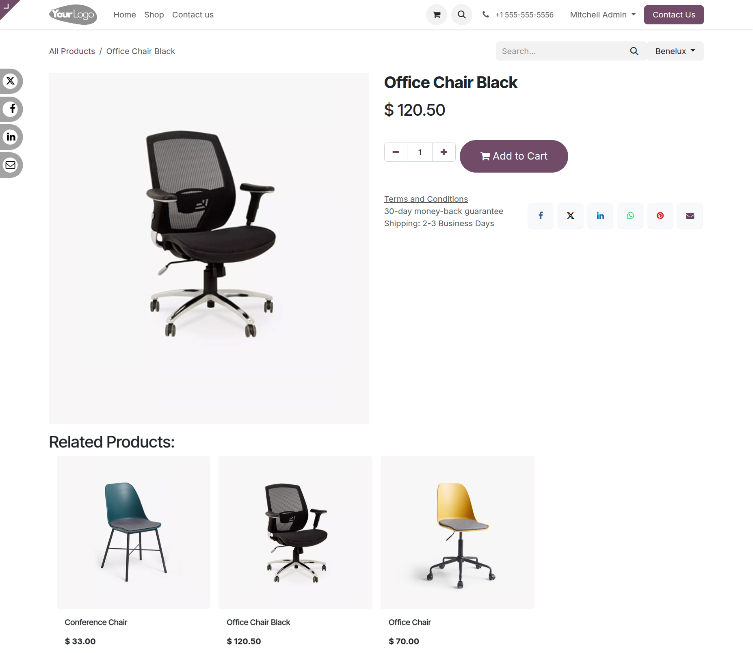Share product on Pinterest icon
The height and width of the screenshot is (653, 753).
click(660, 216)
